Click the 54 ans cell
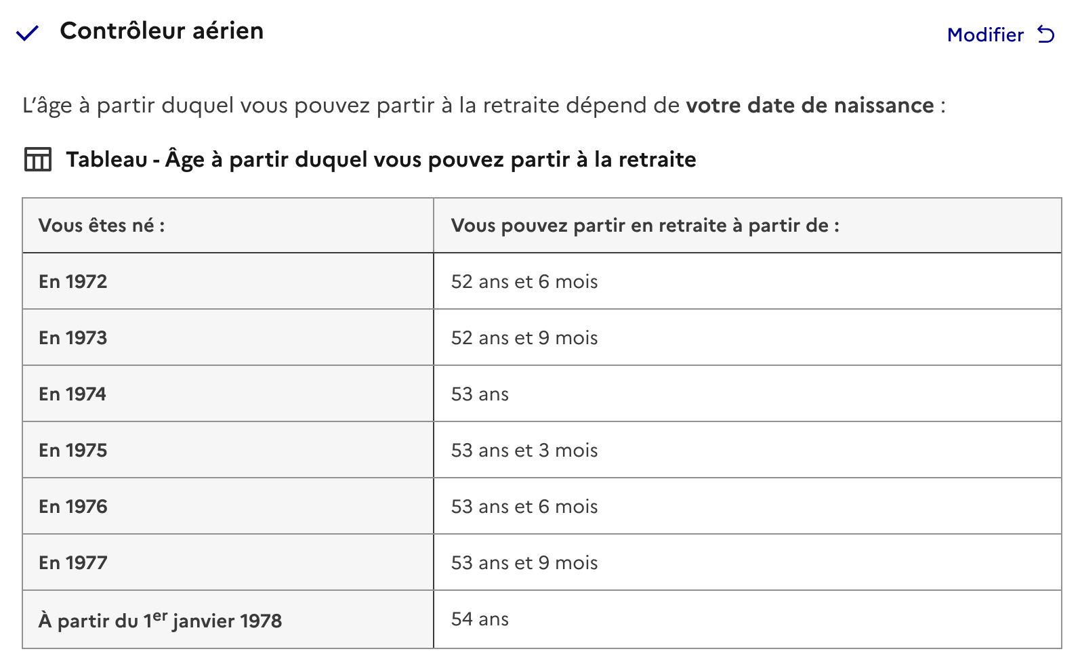Image resolution: width=1080 pixels, height=664 pixels. pos(747,619)
